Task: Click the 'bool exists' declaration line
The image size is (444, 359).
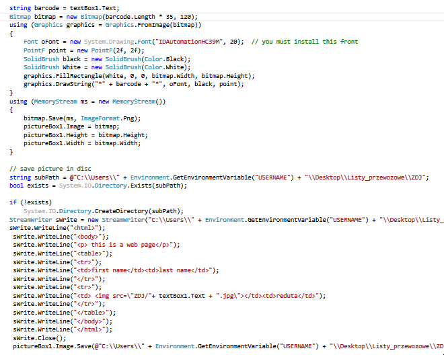Action: tap(98, 186)
